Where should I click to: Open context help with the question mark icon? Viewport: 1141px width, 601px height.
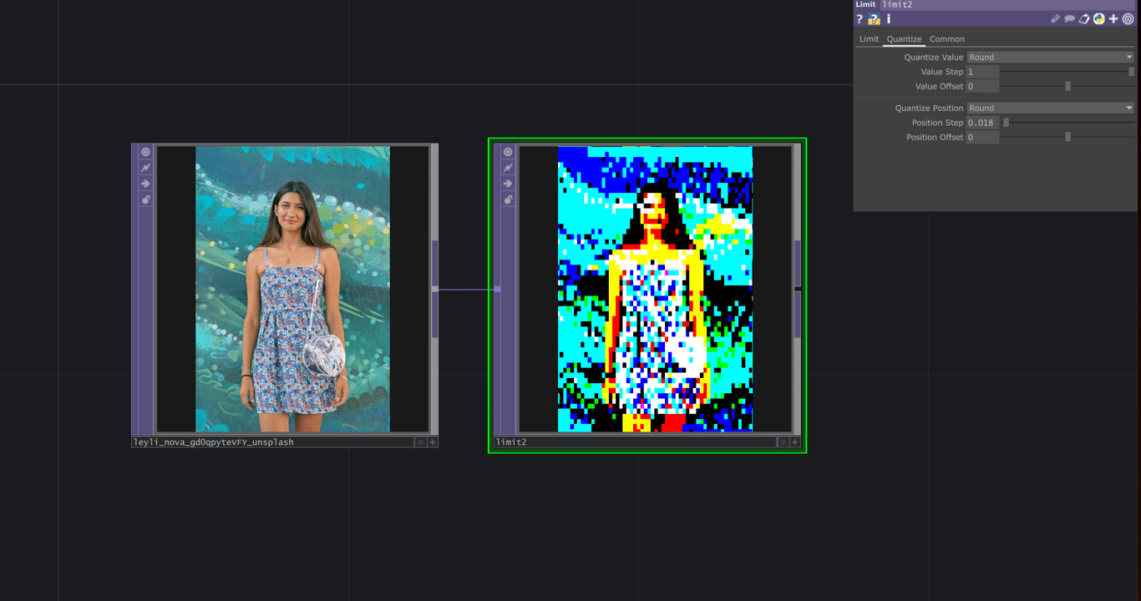click(x=860, y=18)
